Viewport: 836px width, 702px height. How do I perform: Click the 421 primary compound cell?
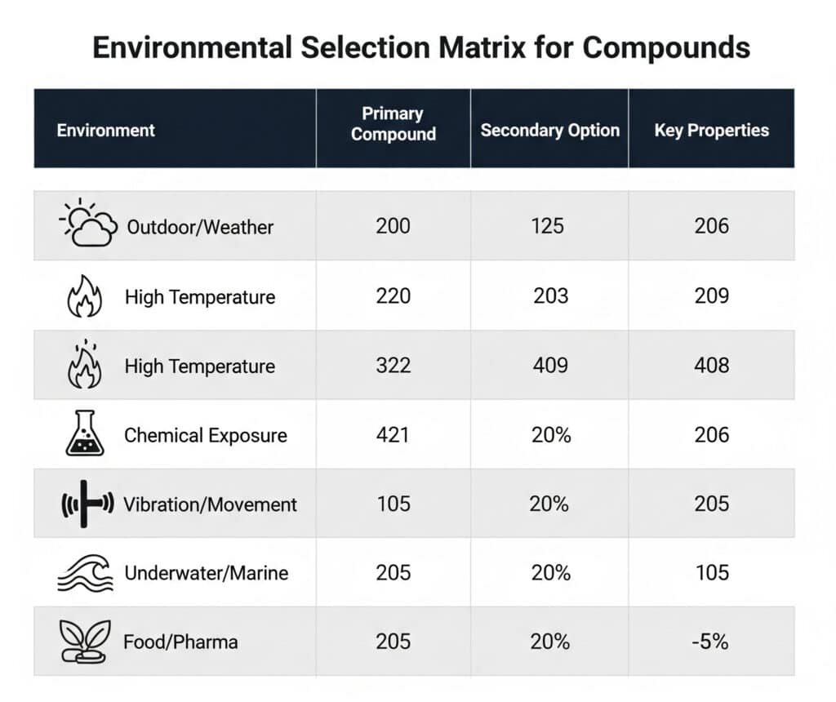(x=394, y=435)
